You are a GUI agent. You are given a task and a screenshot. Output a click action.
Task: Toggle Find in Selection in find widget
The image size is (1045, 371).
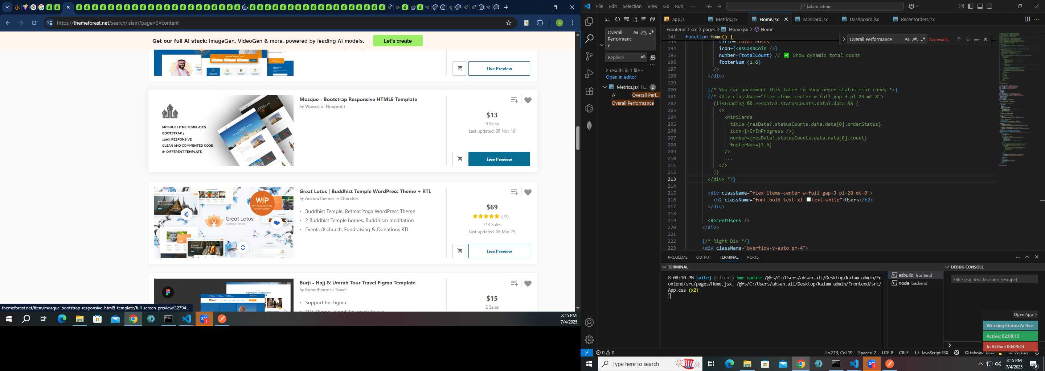976,39
